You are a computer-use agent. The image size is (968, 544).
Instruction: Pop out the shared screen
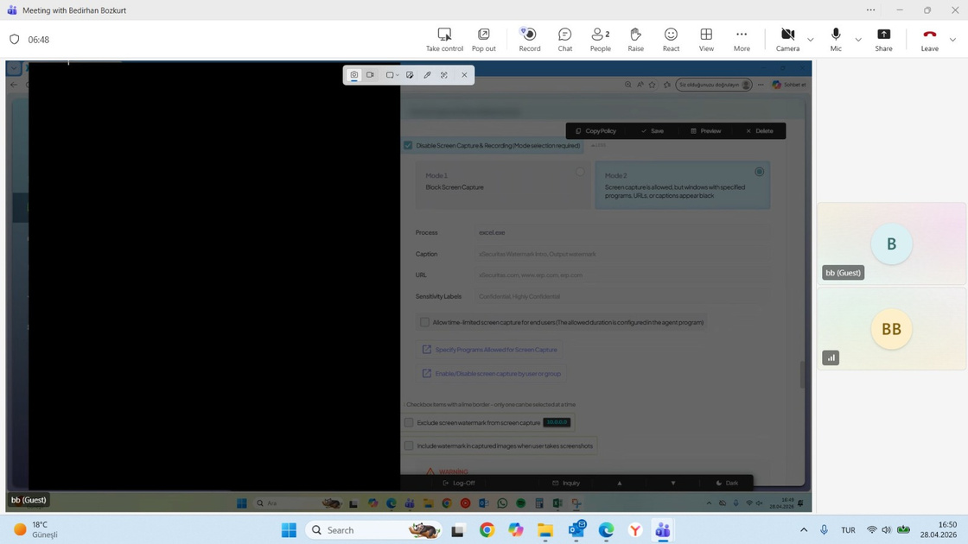(483, 40)
